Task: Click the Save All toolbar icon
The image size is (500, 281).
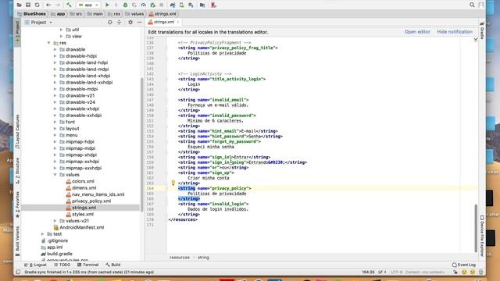Action: 28,5
